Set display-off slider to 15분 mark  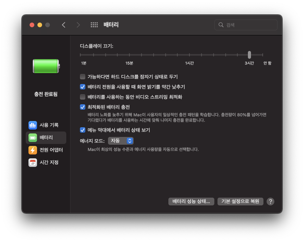(x=129, y=55)
